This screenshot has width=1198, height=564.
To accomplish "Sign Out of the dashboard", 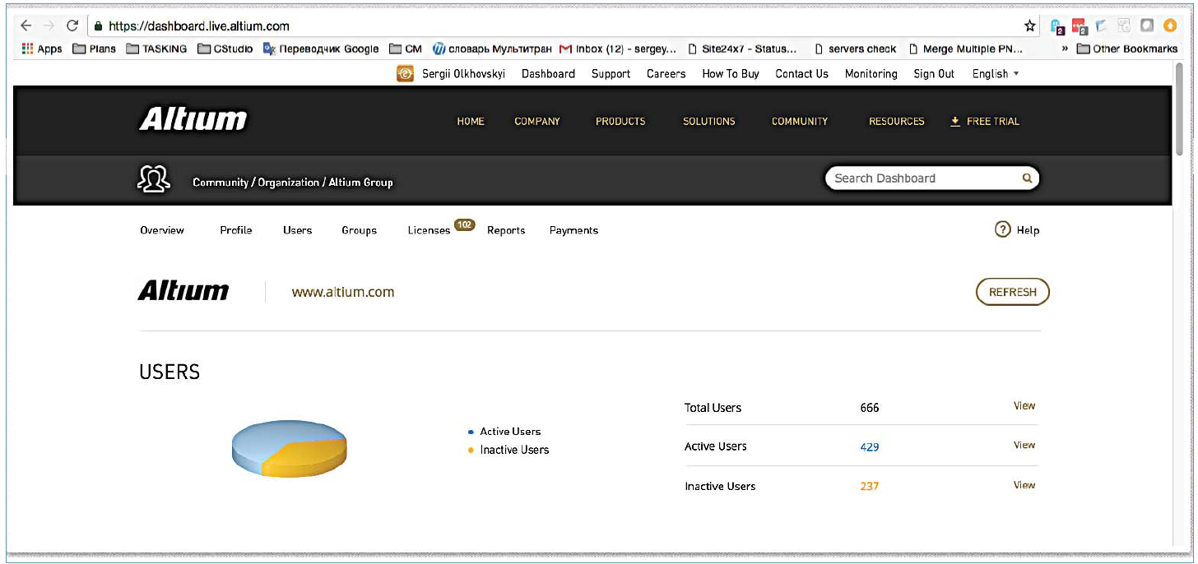I will tap(934, 74).
